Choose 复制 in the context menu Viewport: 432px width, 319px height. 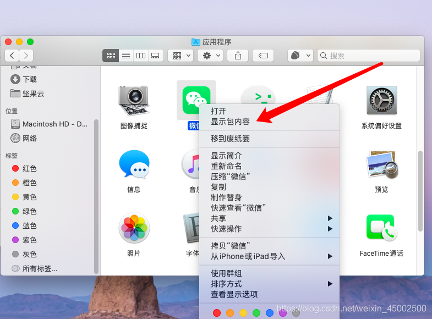270,187
